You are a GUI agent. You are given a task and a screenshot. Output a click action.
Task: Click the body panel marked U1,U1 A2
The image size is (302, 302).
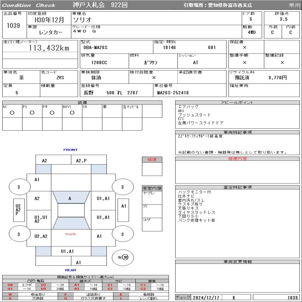click(x=40, y=219)
